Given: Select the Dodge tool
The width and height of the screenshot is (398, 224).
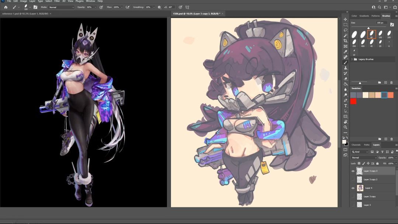Looking at the screenshot, I should [x=345, y=95].
